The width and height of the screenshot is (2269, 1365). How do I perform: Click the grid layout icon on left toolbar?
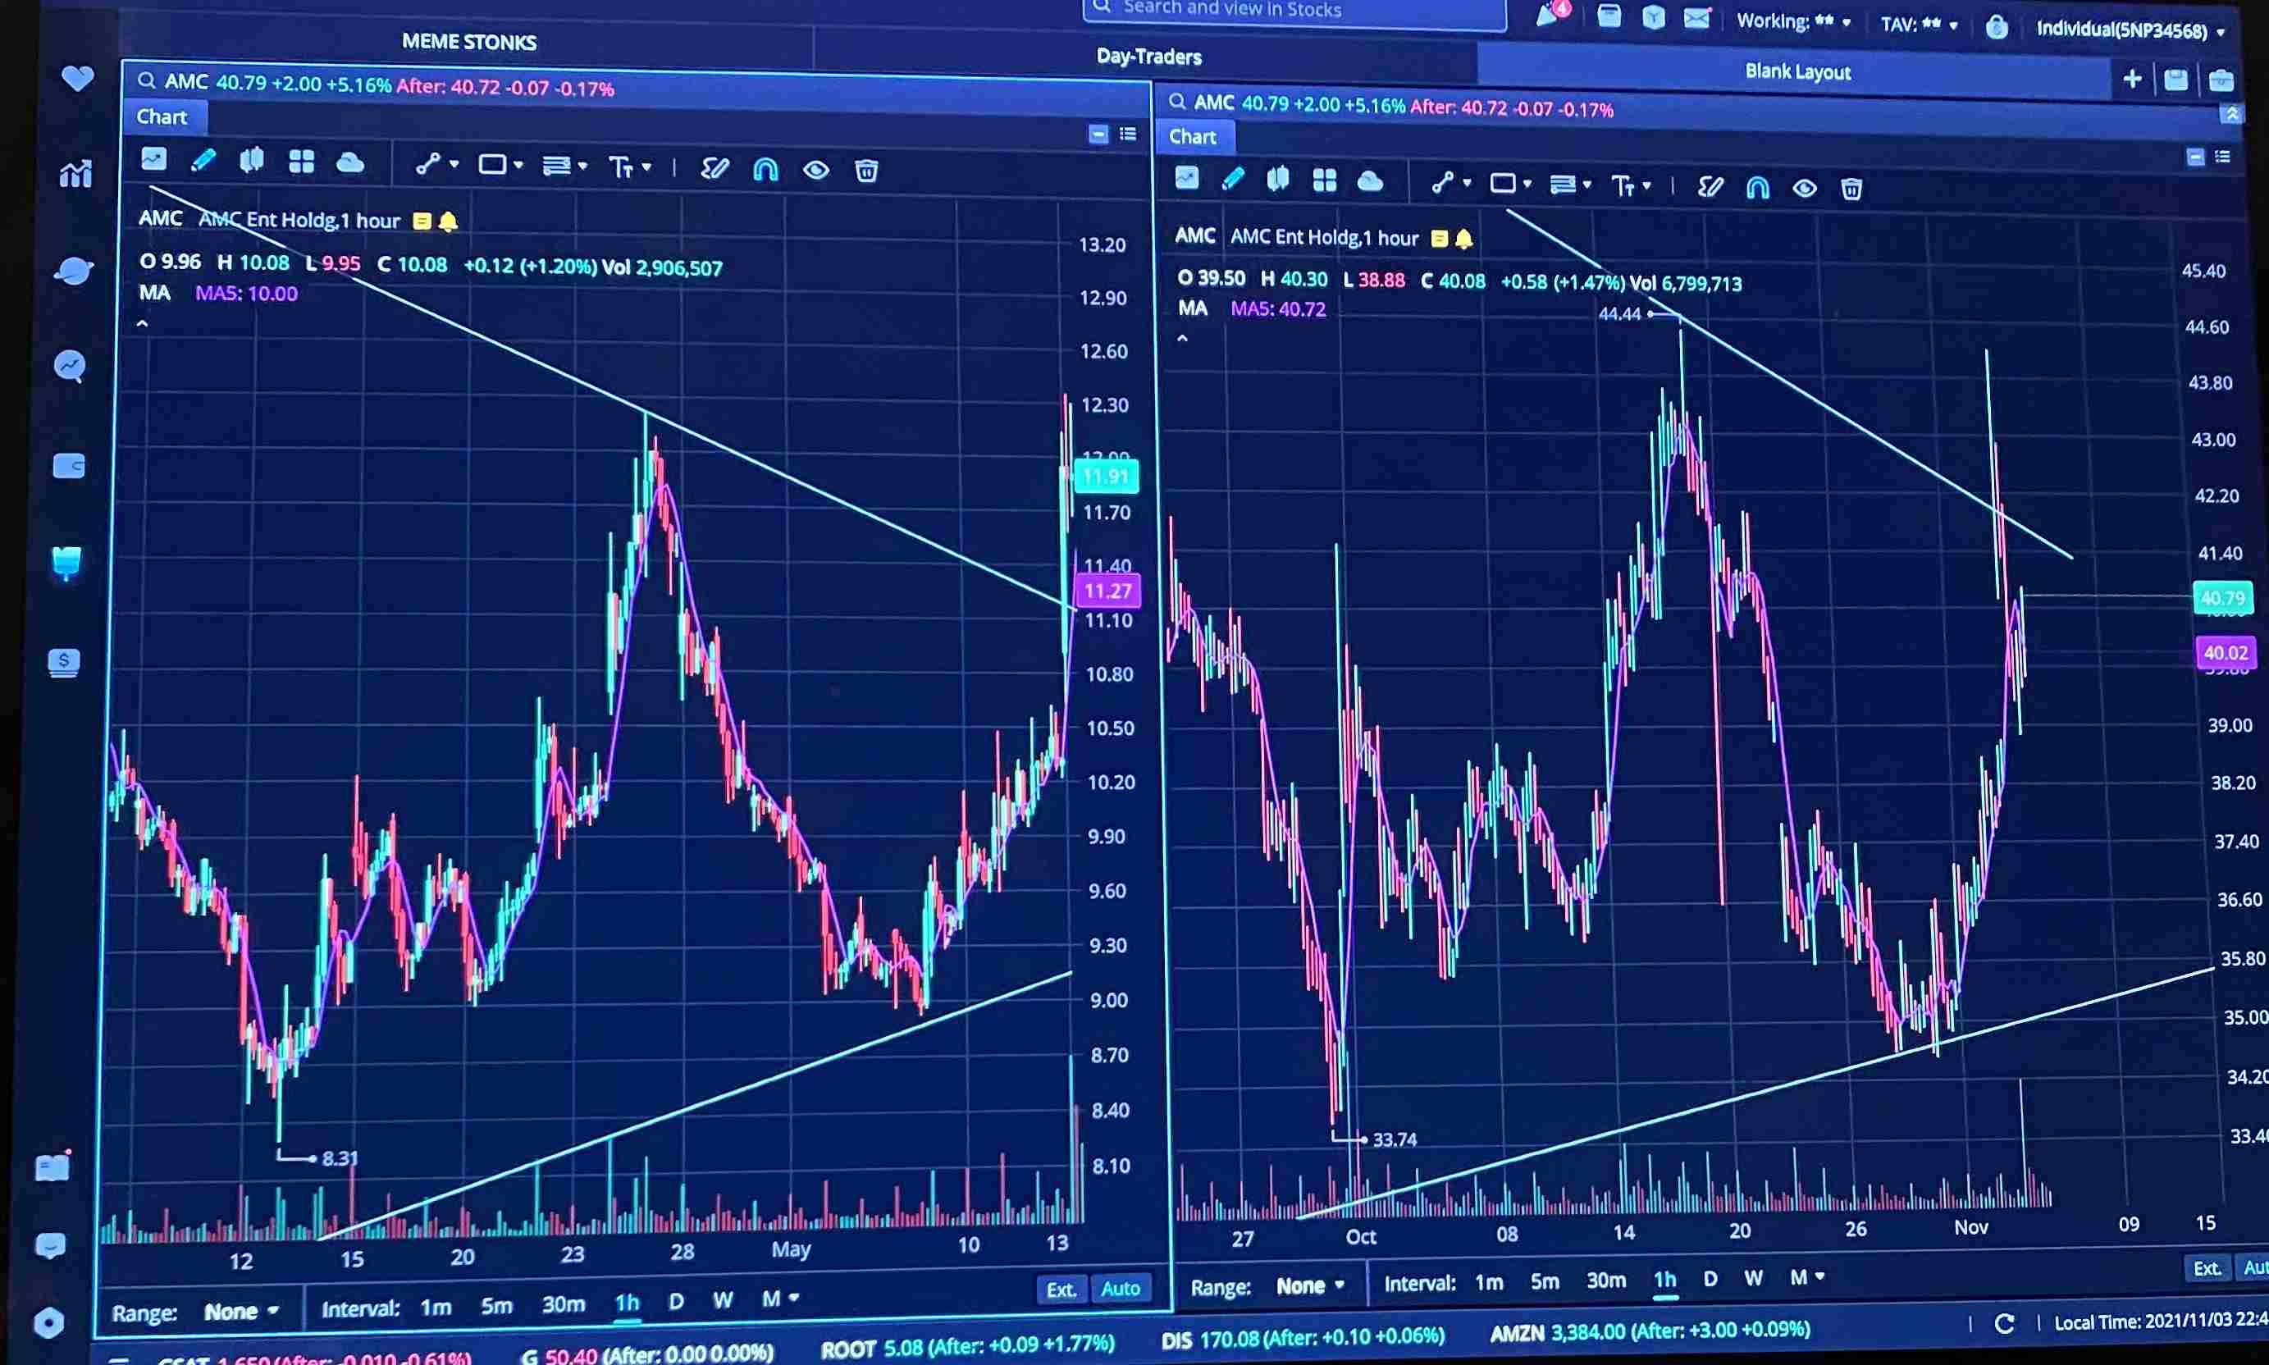(x=302, y=162)
